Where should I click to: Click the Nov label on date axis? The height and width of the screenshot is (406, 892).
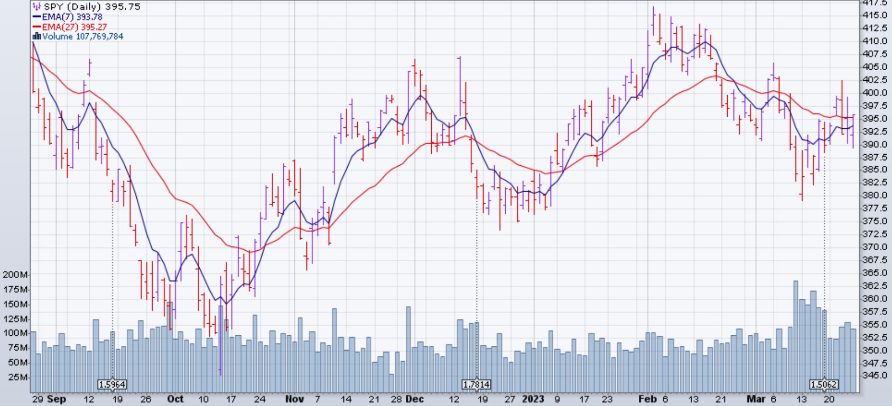[x=294, y=399]
